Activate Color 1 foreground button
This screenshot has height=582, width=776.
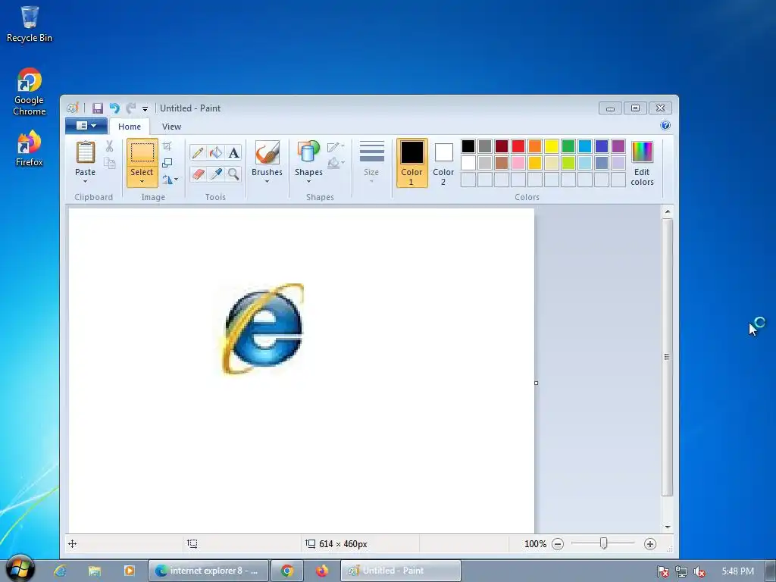[x=411, y=163]
